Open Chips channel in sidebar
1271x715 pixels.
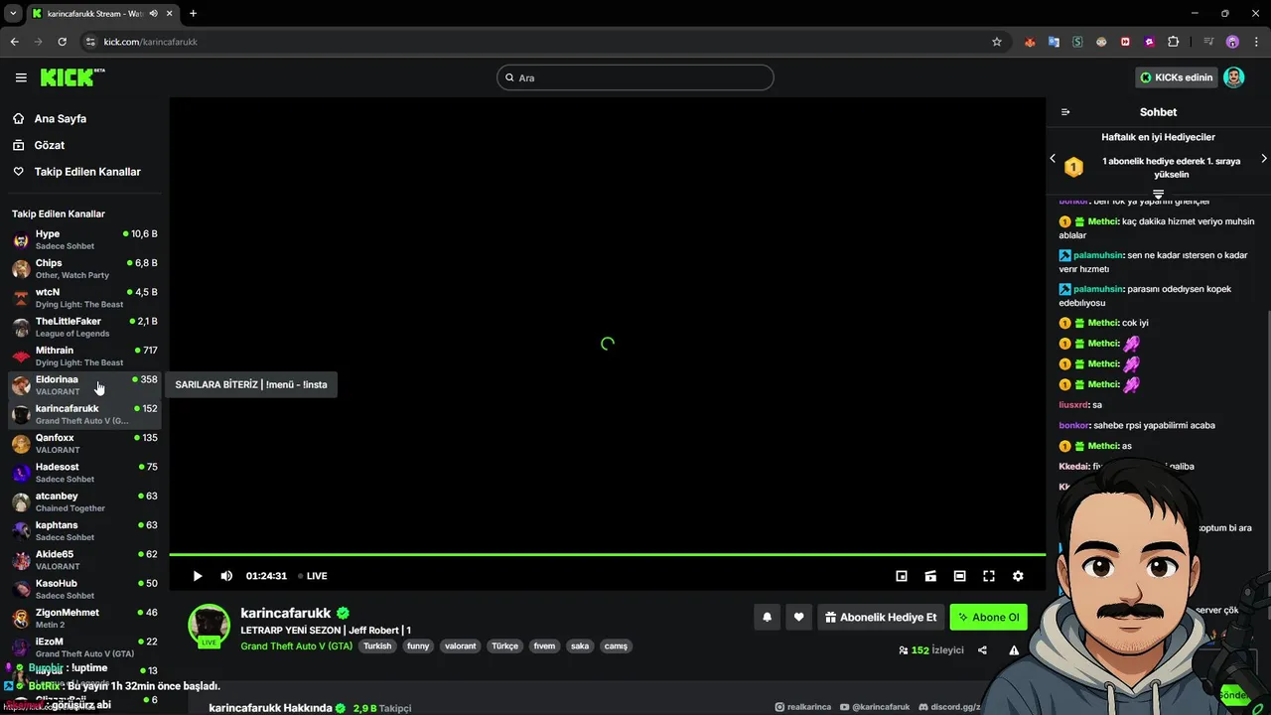84,268
